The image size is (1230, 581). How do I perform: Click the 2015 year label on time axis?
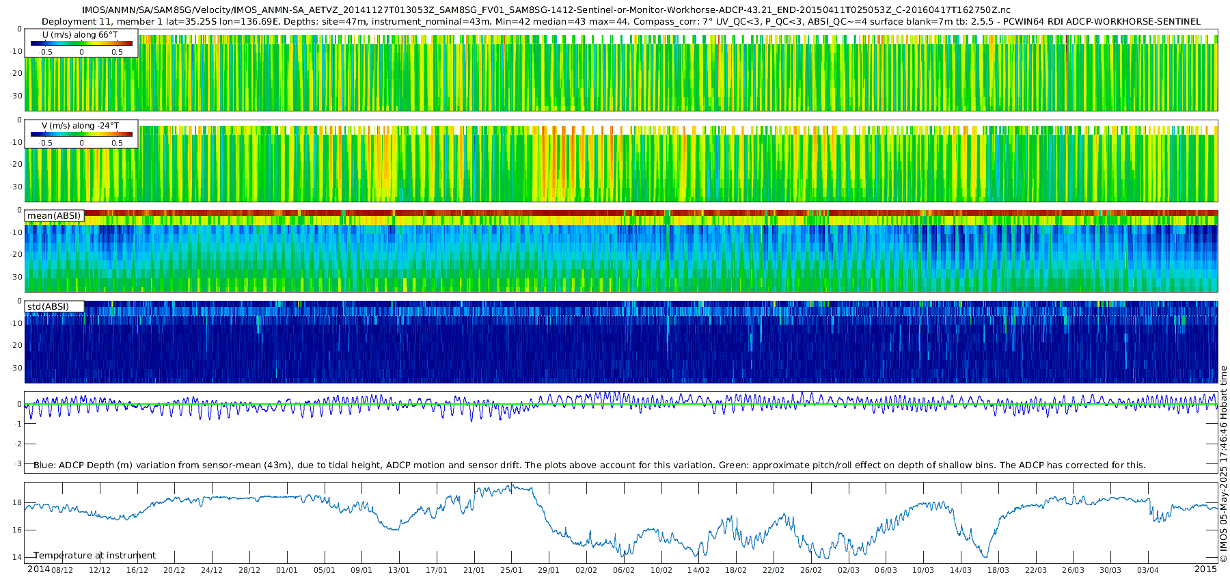click(1205, 569)
